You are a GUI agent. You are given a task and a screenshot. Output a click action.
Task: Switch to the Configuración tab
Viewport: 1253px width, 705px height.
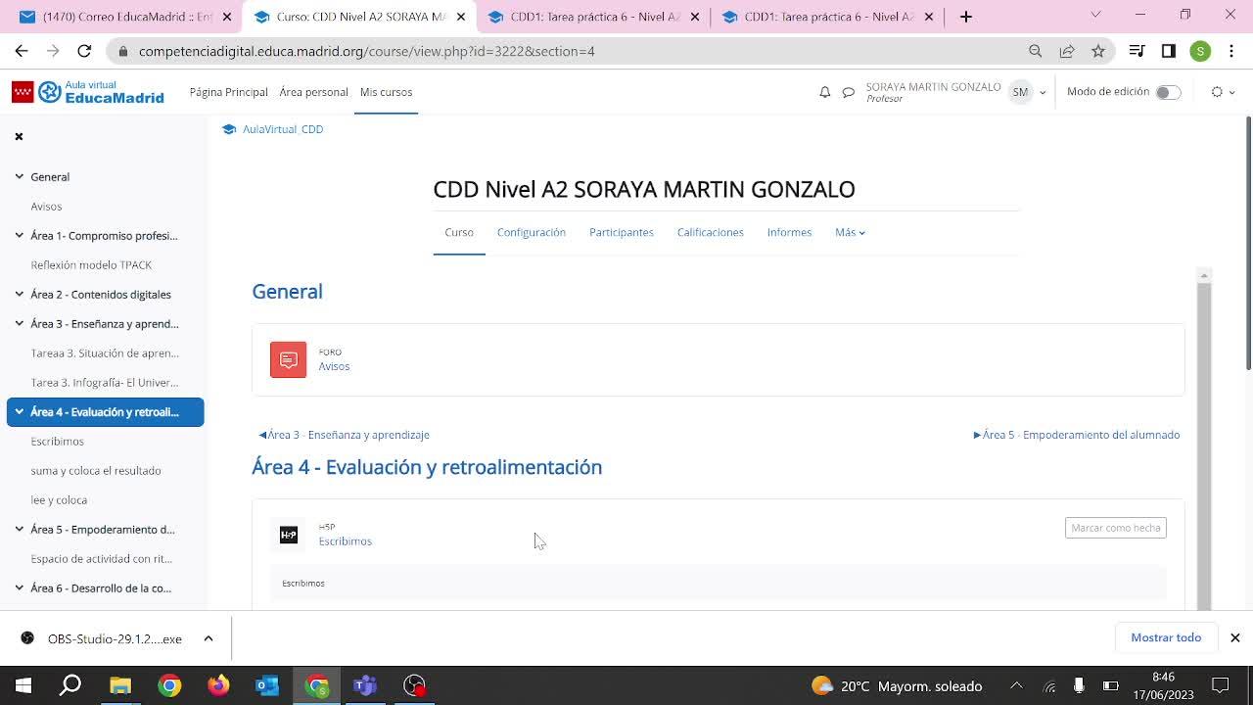coord(532,232)
